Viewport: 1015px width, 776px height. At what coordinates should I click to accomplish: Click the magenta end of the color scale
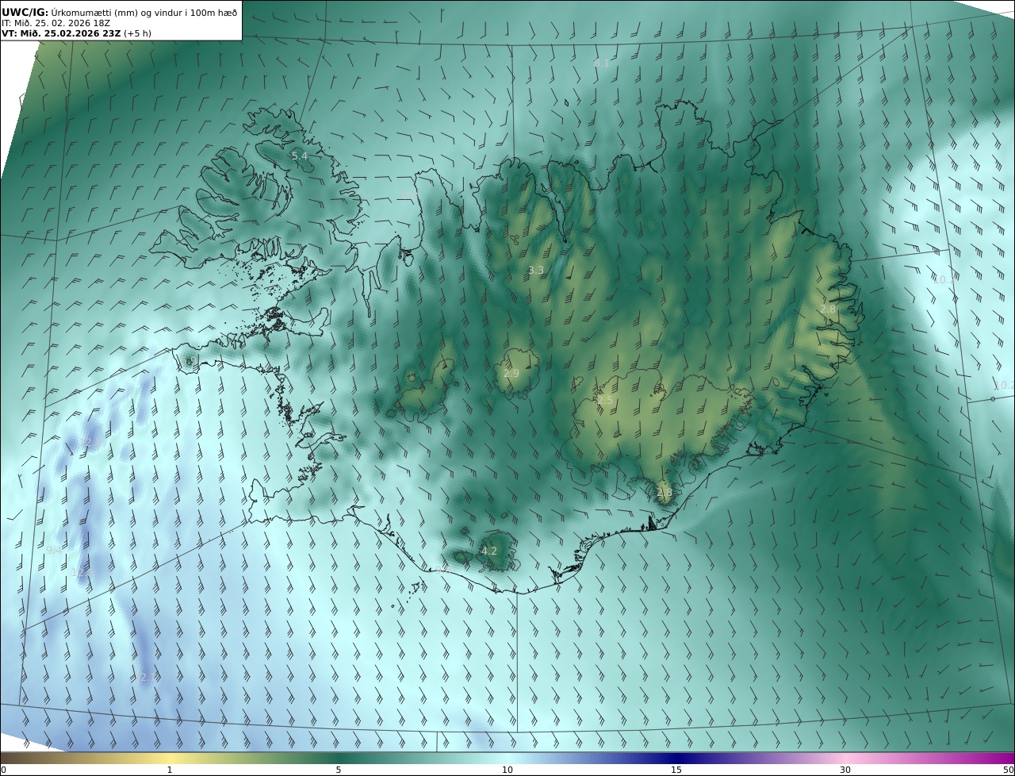click(1001, 758)
